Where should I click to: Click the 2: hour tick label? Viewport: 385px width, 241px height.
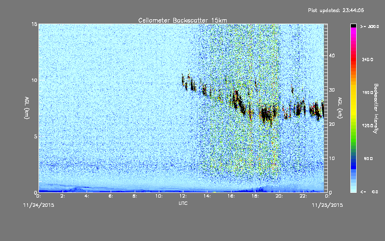point(63,196)
